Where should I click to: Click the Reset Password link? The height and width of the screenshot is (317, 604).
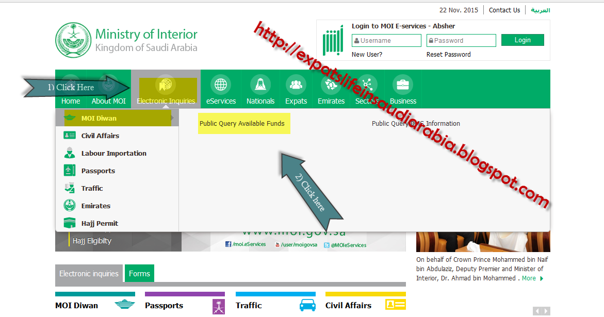point(448,55)
